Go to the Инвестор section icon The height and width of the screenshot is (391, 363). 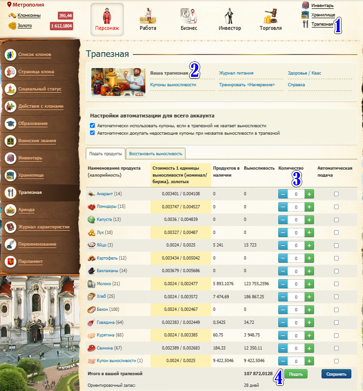click(229, 15)
